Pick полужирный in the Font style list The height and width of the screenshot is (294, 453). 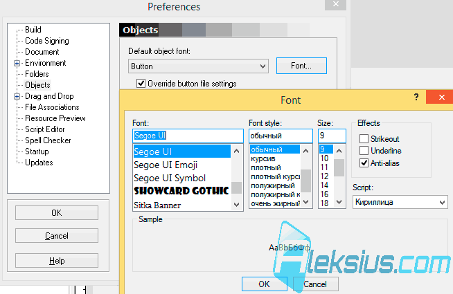(273, 185)
